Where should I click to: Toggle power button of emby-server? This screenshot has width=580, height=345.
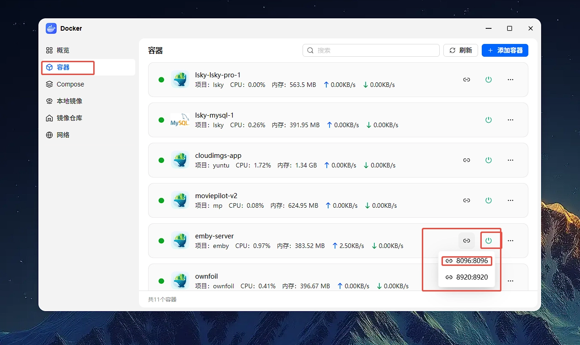coord(489,241)
